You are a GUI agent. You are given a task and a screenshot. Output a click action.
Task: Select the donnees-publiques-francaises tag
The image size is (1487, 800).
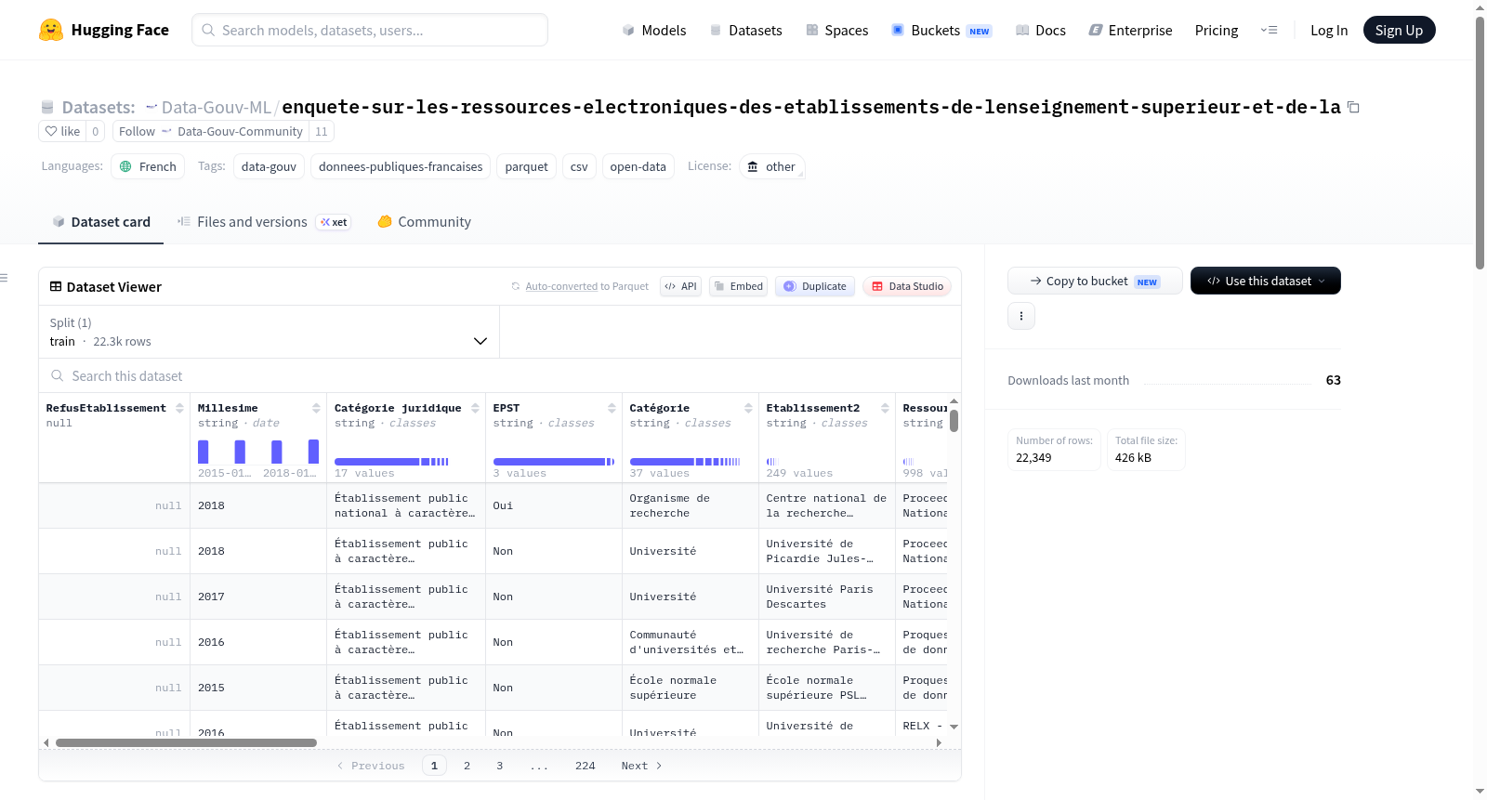(401, 166)
